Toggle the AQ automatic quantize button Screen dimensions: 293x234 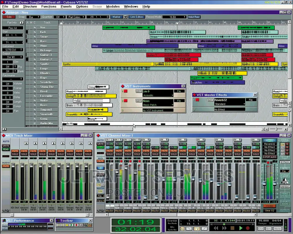pos(182,229)
